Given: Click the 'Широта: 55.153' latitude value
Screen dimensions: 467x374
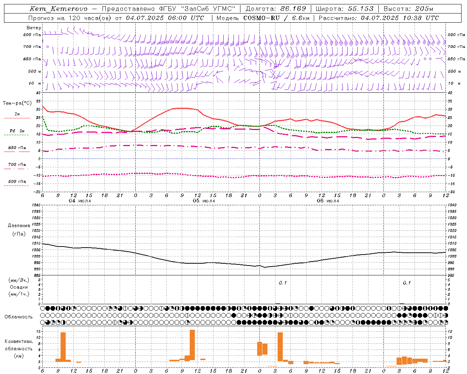Looking at the screenshot, I should (x=344, y=9).
